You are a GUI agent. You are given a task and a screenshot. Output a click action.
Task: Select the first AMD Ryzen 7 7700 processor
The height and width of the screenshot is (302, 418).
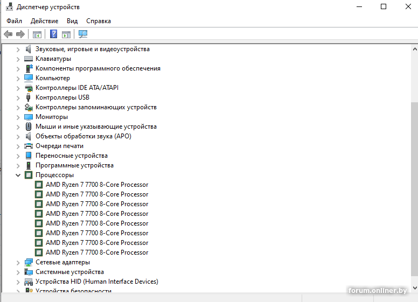(x=97, y=185)
